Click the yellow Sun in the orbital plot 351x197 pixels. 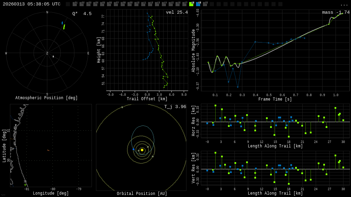pos(142,150)
